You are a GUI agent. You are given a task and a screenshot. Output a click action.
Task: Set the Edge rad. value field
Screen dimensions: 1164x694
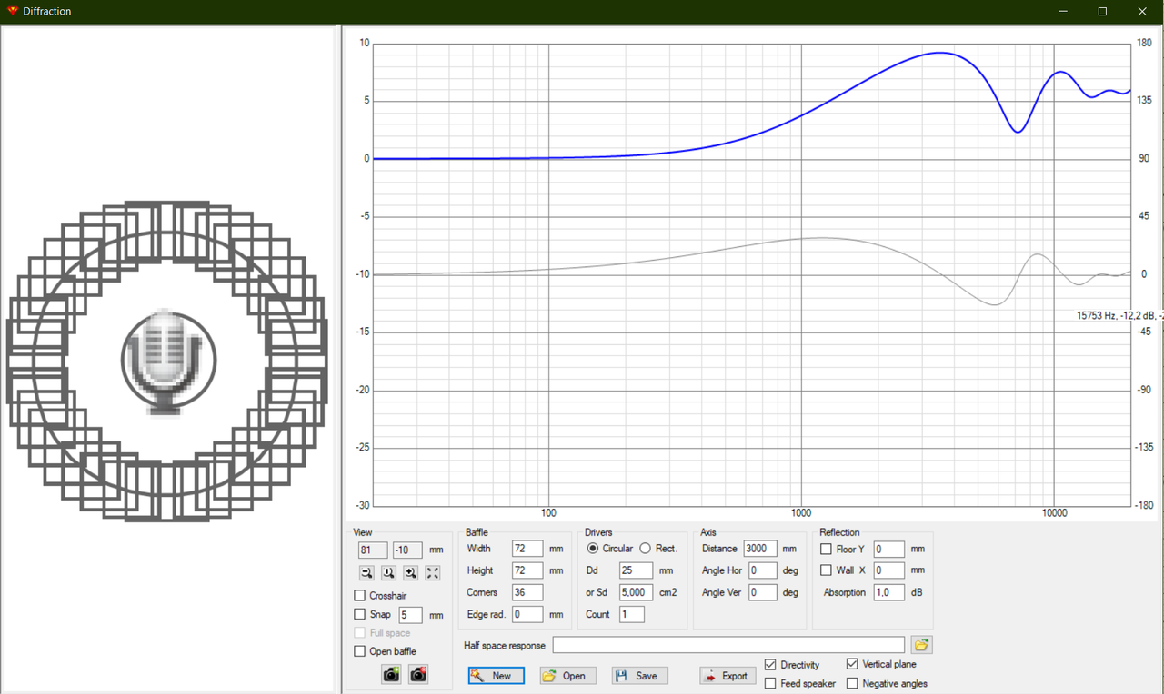tap(527, 614)
